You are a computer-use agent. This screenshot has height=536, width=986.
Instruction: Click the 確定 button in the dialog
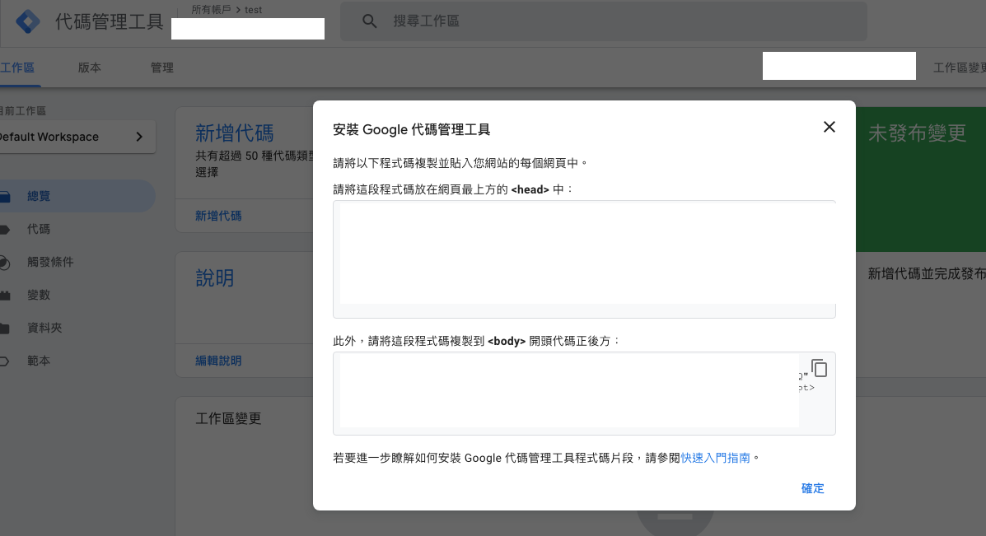[812, 488]
